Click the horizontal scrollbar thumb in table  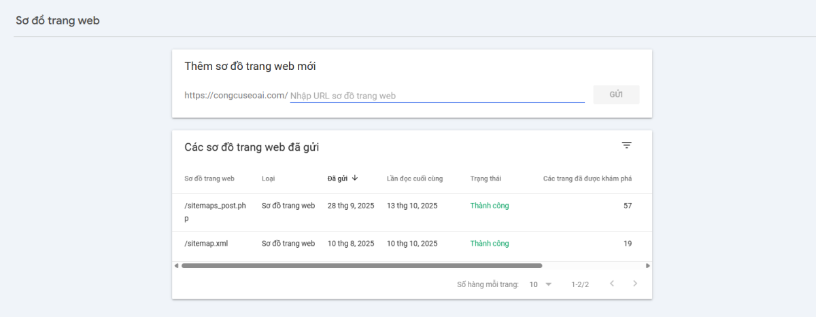pos(361,266)
